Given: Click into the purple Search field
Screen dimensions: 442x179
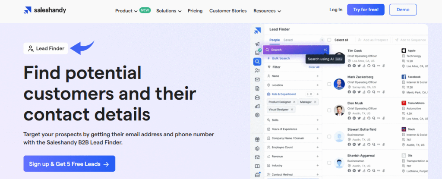Looking at the screenshot, I should [x=296, y=50].
